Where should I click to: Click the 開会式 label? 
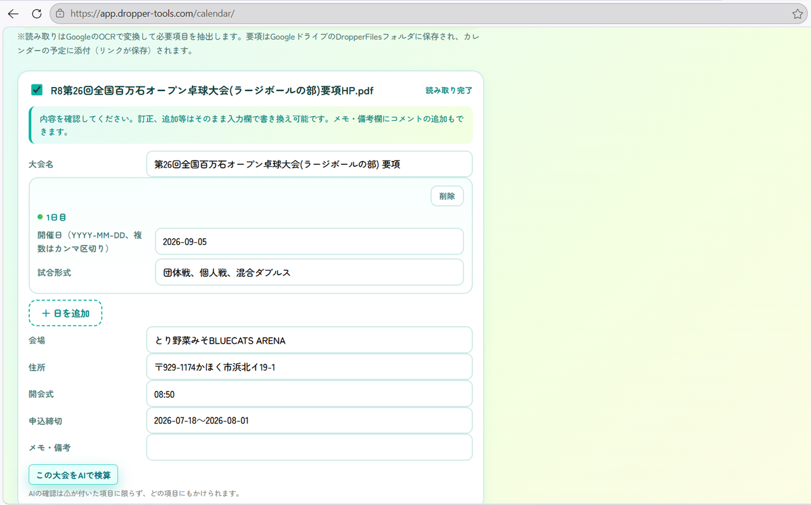pos(41,394)
